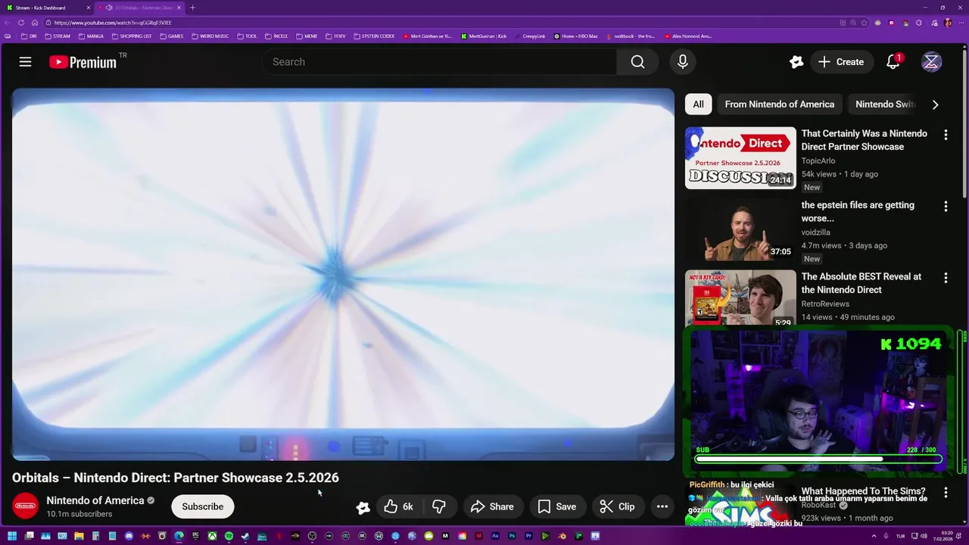Open the YouTube guide hamburger menu
Image resolution: width=969 pixels, height=545 pixels.
pos(25,62)
